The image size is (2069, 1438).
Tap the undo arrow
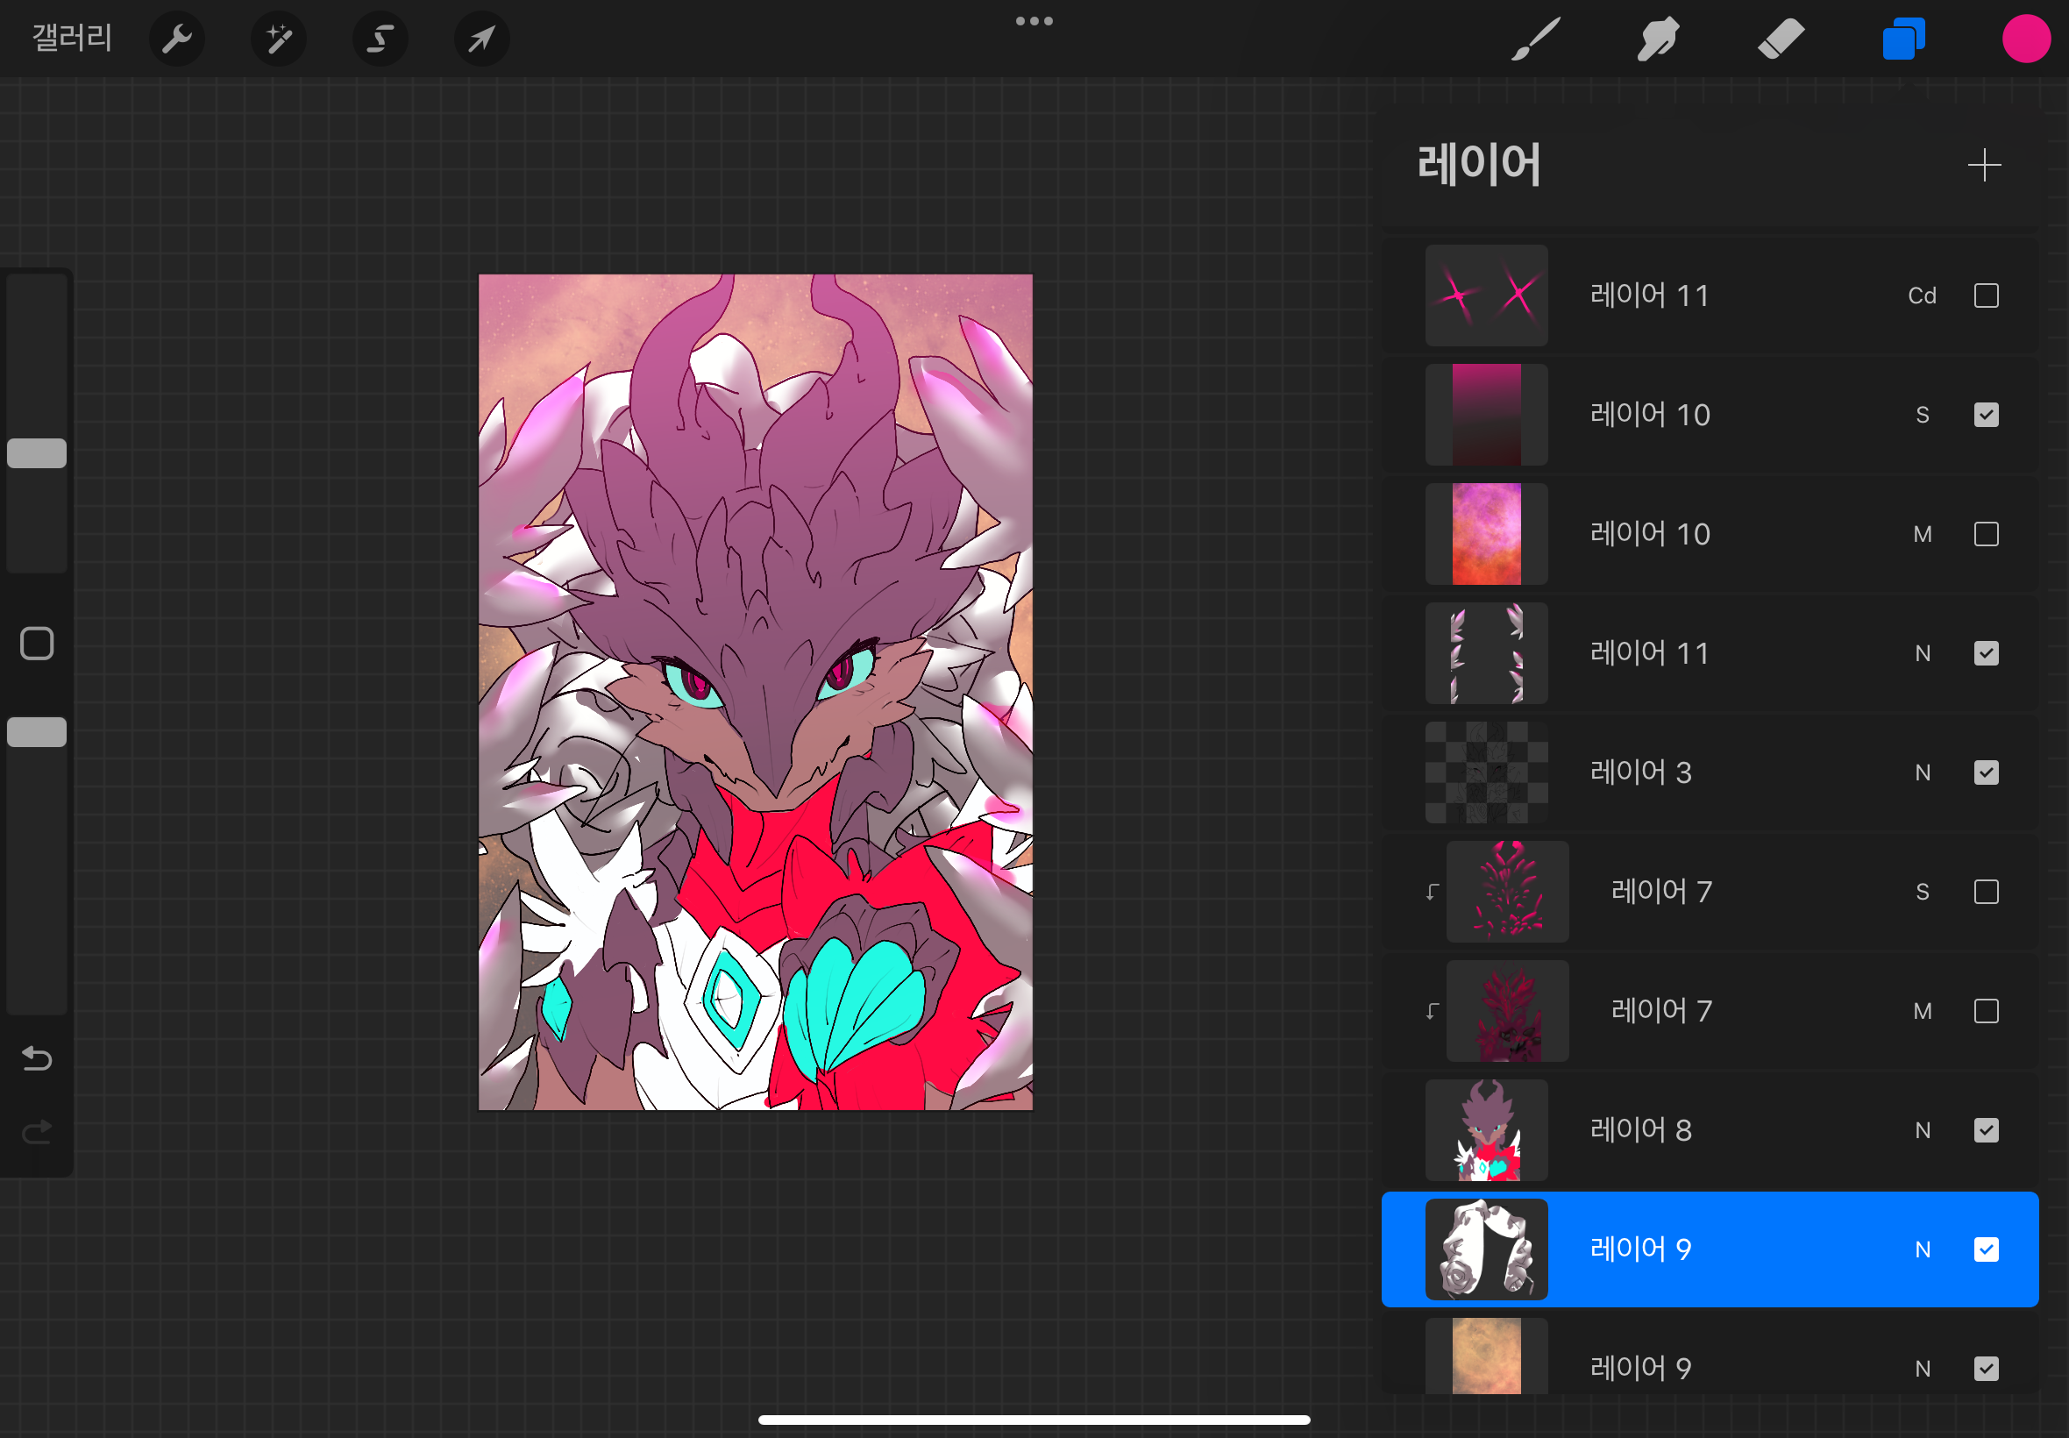37,1057
